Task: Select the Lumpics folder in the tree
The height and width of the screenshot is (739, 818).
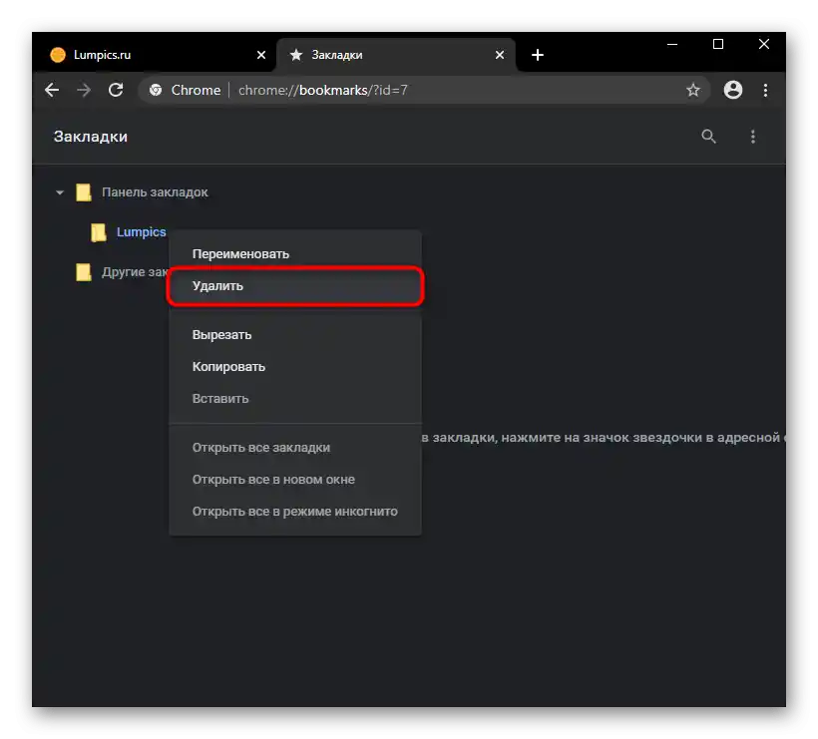Action: point(142,232)
